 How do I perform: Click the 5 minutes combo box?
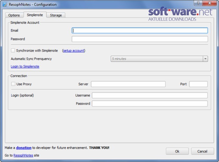click(x=159, y=59)
